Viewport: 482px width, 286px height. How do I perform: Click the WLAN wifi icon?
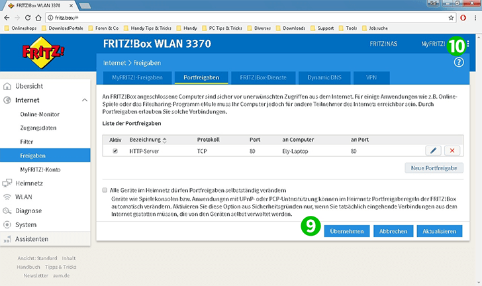pos(7,197)
